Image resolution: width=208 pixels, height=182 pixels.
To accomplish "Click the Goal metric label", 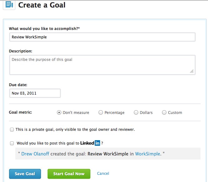I will point(20,112).
